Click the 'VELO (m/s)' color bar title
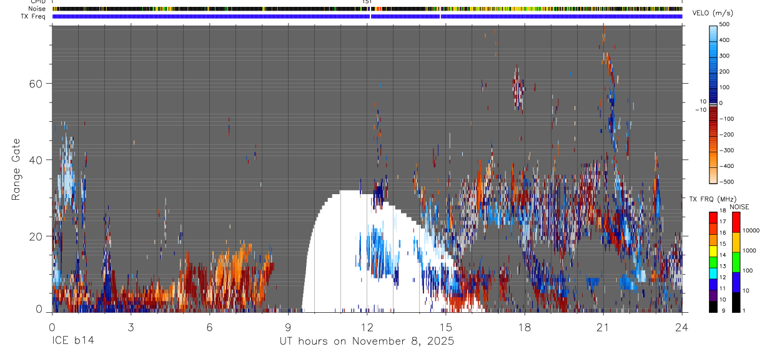 [x=714, y=14]
